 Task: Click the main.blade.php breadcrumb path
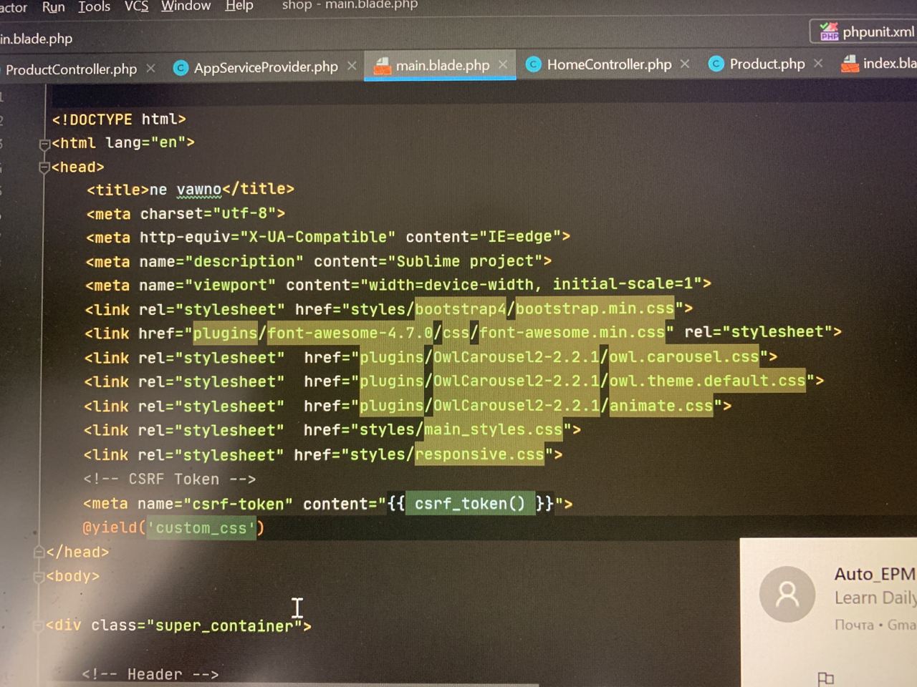[36, 39]
